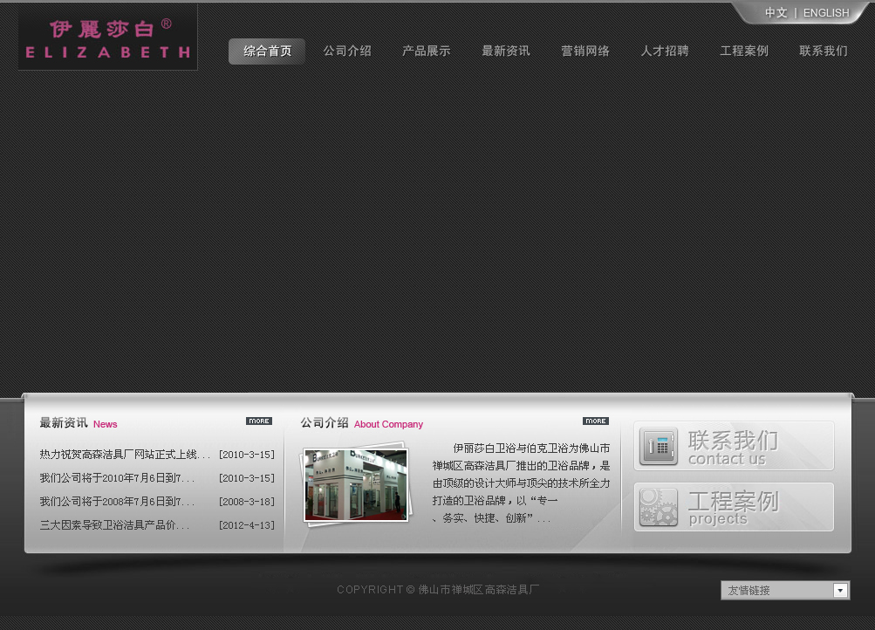Click the telephone icon beside 联系我们
Image resolution: width=875 pixels, height=630 pixels.
pos(659,447)
